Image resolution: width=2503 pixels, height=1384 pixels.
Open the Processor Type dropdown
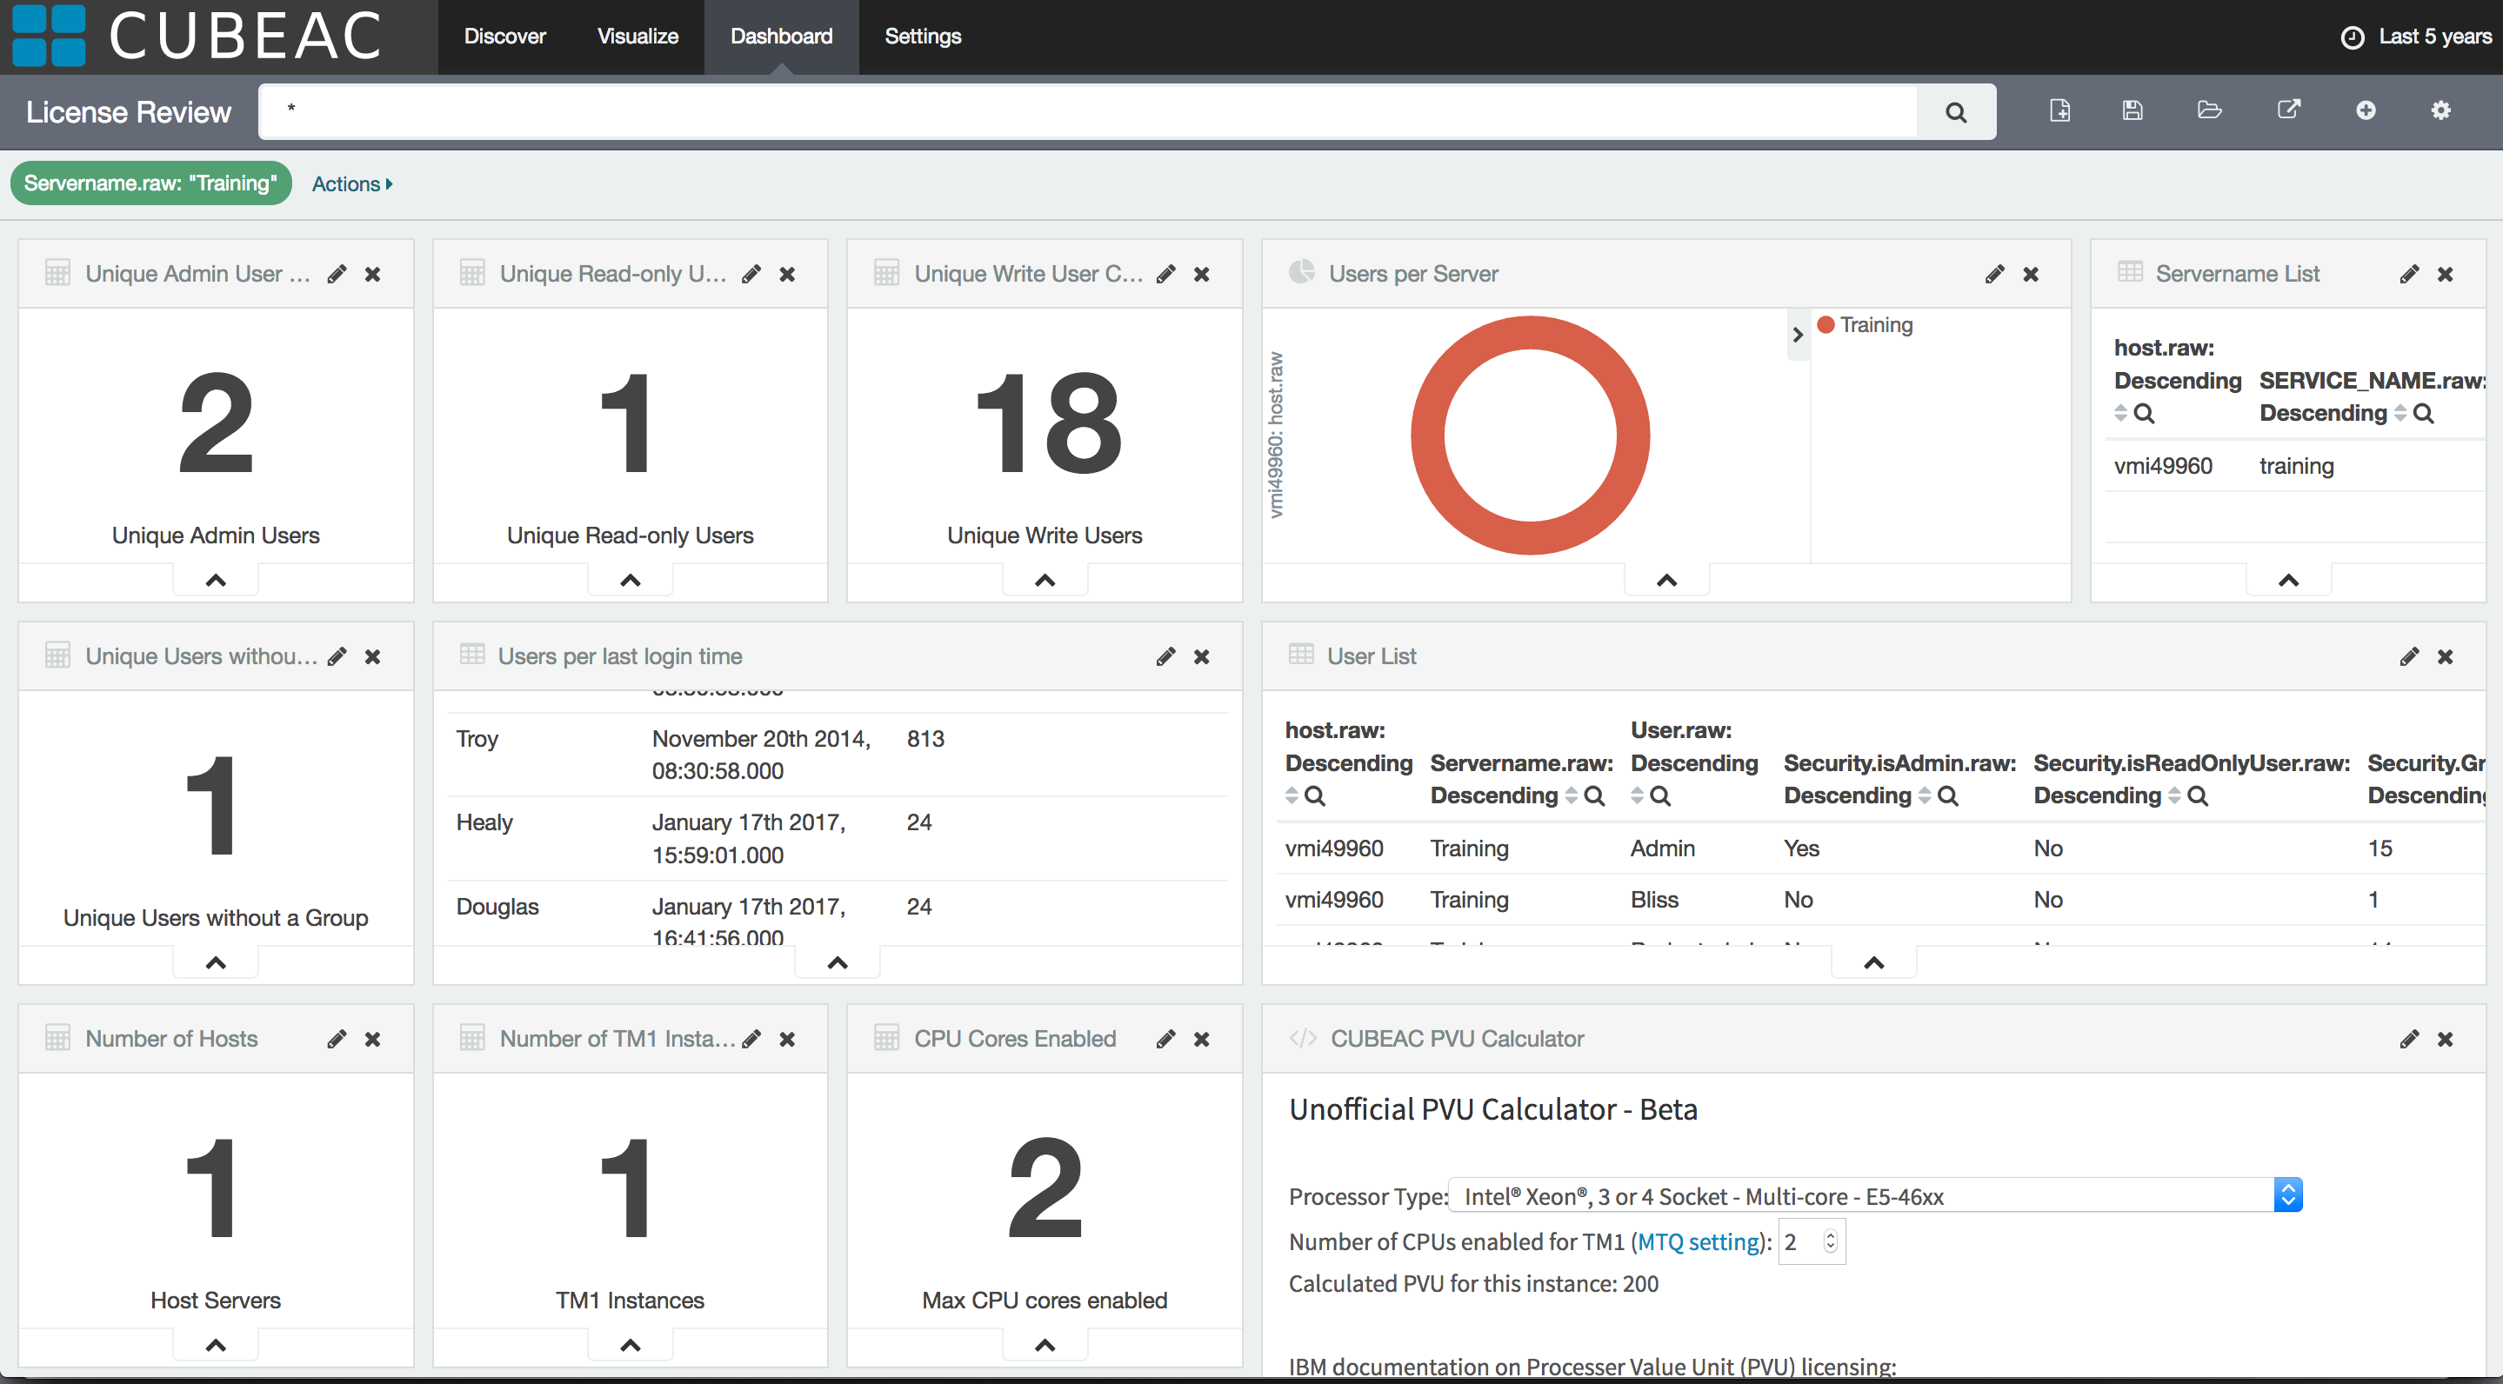click(x=1875, y=1195)
